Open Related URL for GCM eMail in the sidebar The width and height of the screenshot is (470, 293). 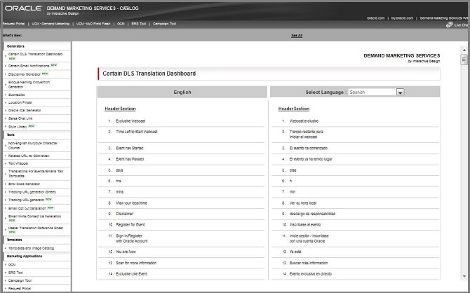[x=29, y=156]
